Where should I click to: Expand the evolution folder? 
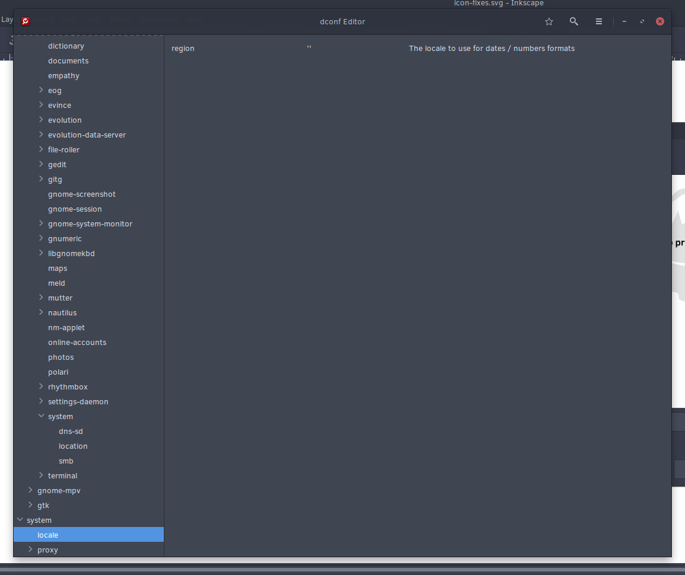(x=41, y=120)
